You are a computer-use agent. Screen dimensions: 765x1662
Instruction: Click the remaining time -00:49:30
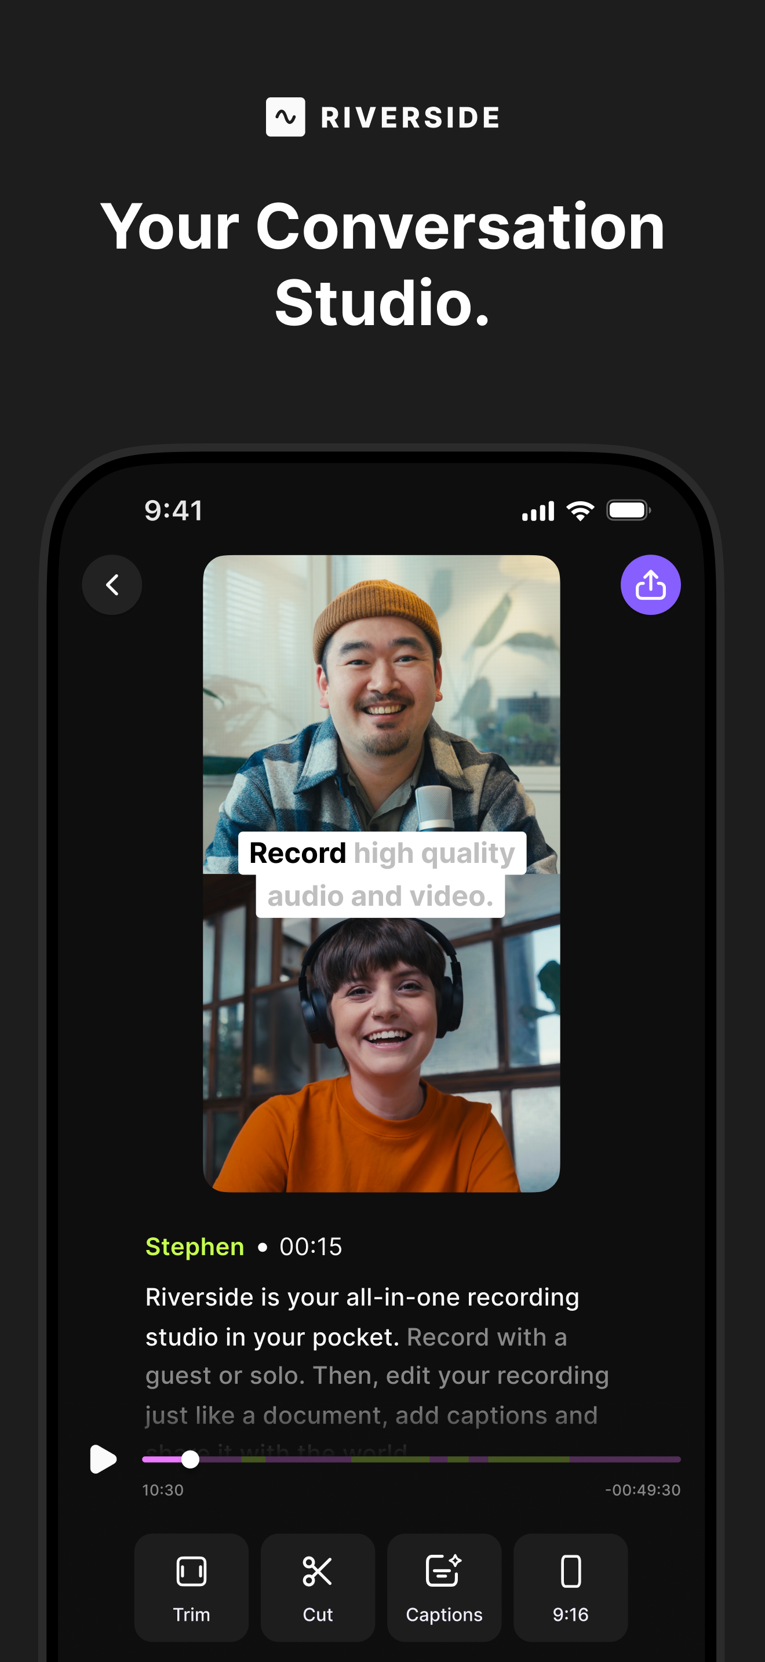643,1490
